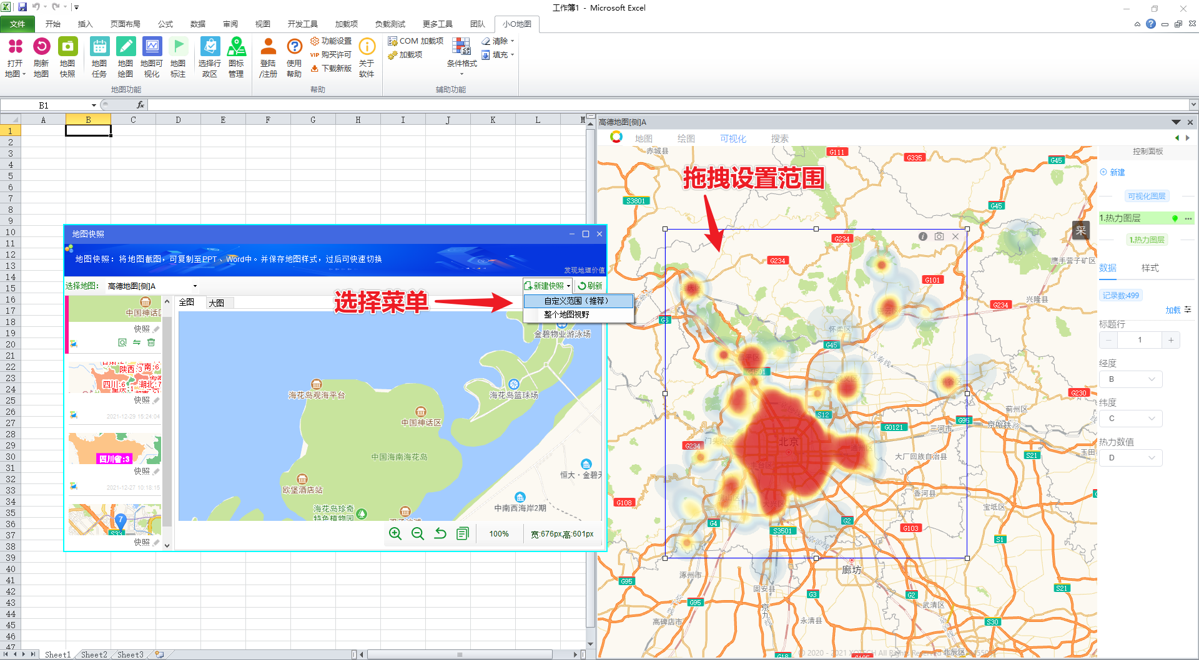Click the swap arrows icon on first snapshot

[137, 342]
